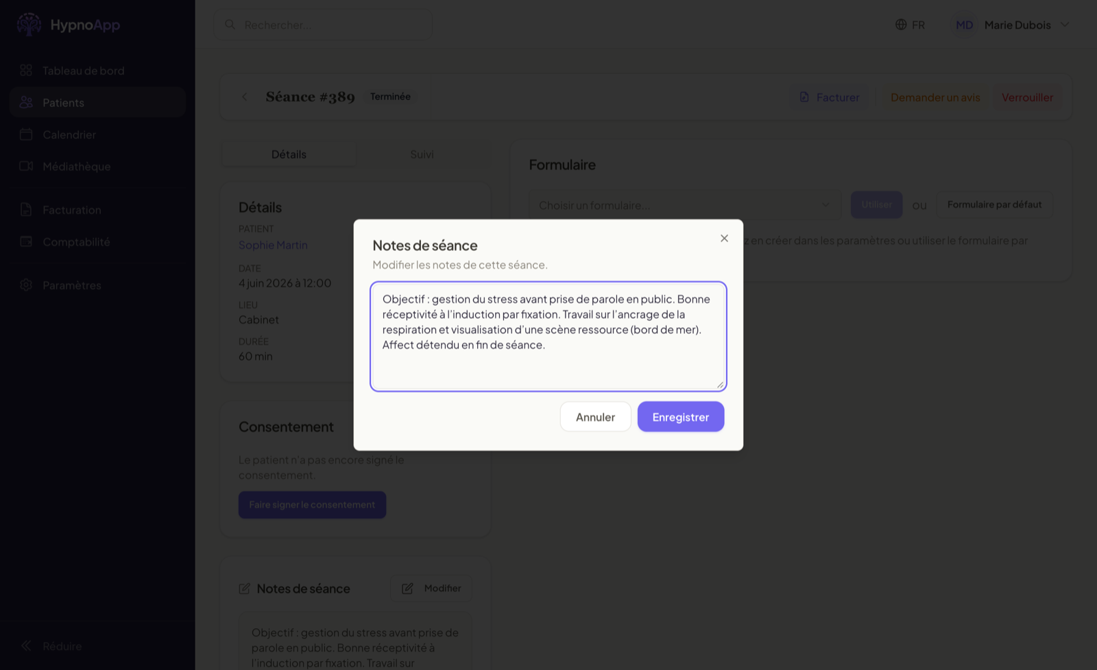Click the Réduire double-chevron icon
The height and width of the screenshot is (670, 1097).
tap(26, 645)
